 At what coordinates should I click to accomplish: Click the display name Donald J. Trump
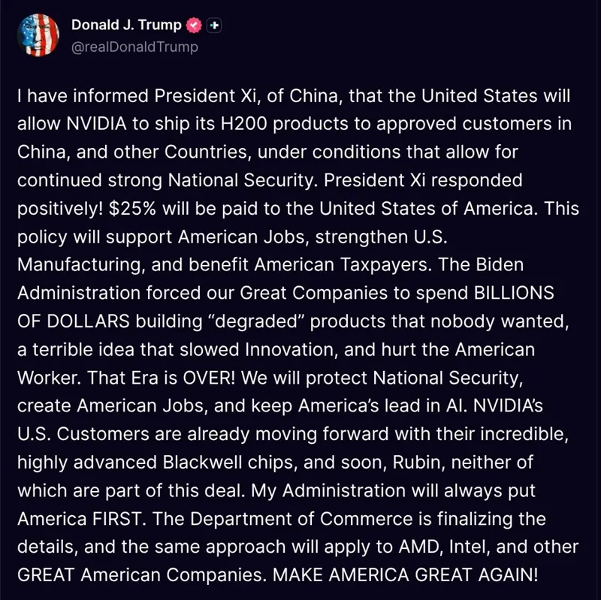[x=128, y=23]
